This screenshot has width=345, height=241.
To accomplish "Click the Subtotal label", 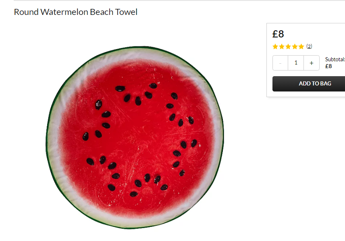I will (x=335, y=59).
